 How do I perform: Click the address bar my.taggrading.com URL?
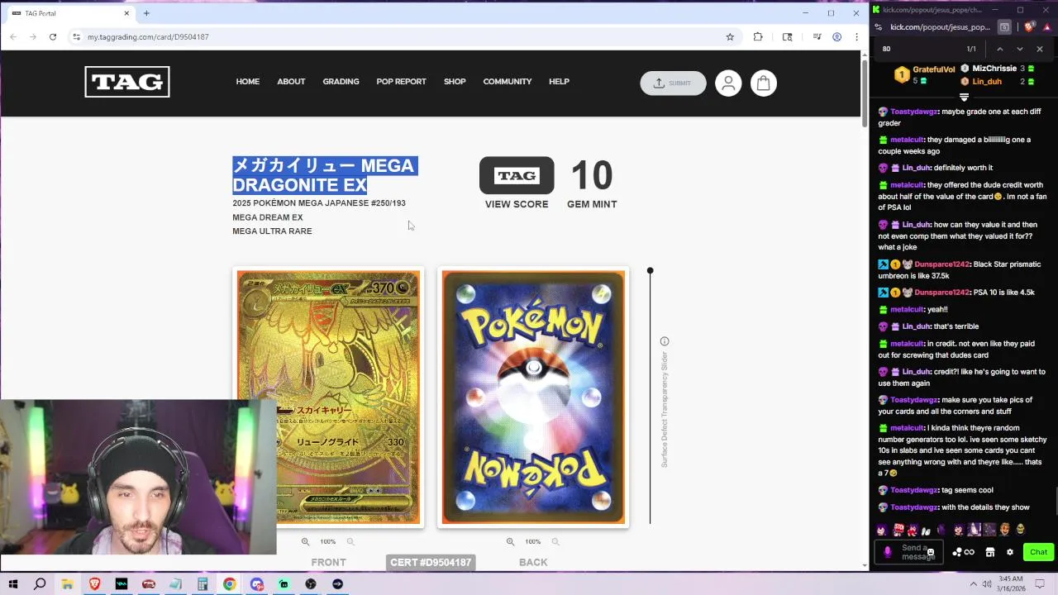pyautogui.click(x=148, y=36)
